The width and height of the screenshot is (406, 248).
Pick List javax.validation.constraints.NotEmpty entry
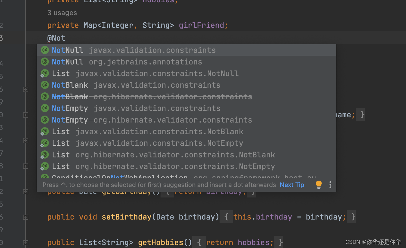(x=186, y=143)
